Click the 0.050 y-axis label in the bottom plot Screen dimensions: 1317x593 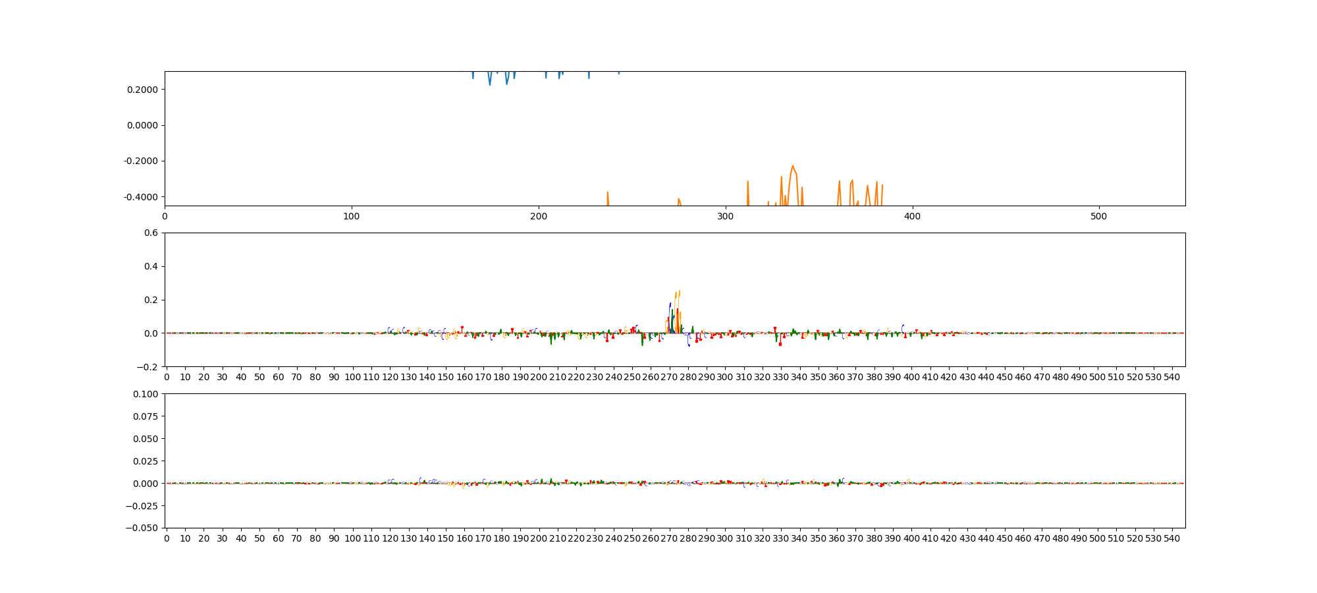click(146, 439)
